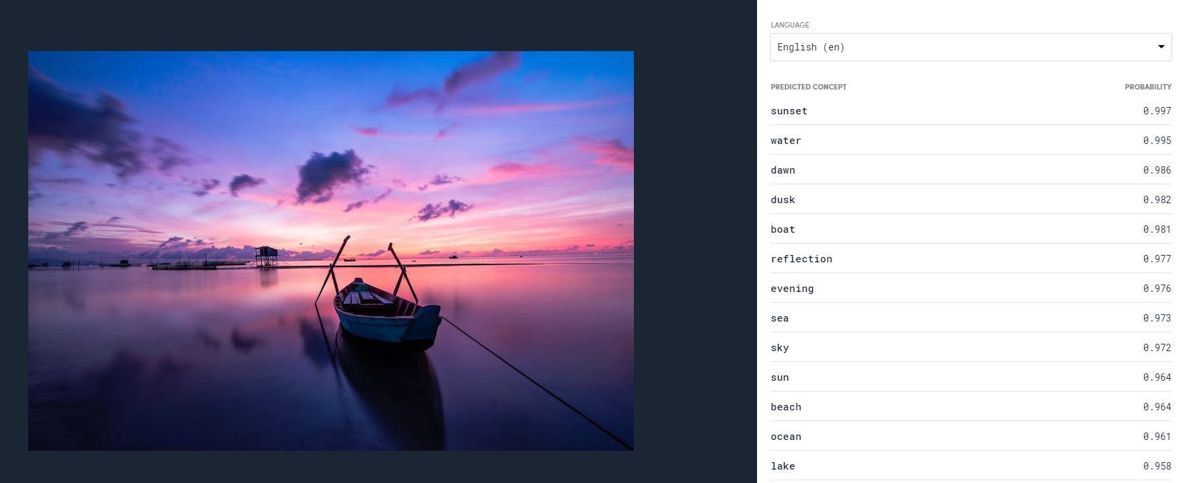Screen dimensions: 1185x483
Task: Select the sunset predicted concept row
Action: [970, 111]
